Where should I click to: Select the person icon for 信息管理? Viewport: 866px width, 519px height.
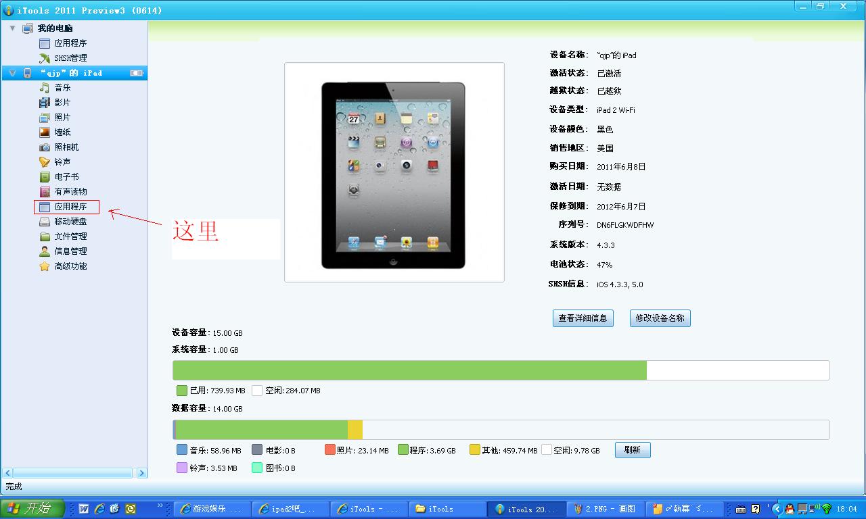click(45, 251)
